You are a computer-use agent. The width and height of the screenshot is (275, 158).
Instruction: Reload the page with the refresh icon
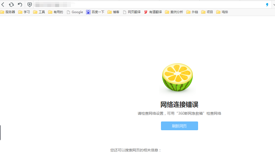click(11, 5)
